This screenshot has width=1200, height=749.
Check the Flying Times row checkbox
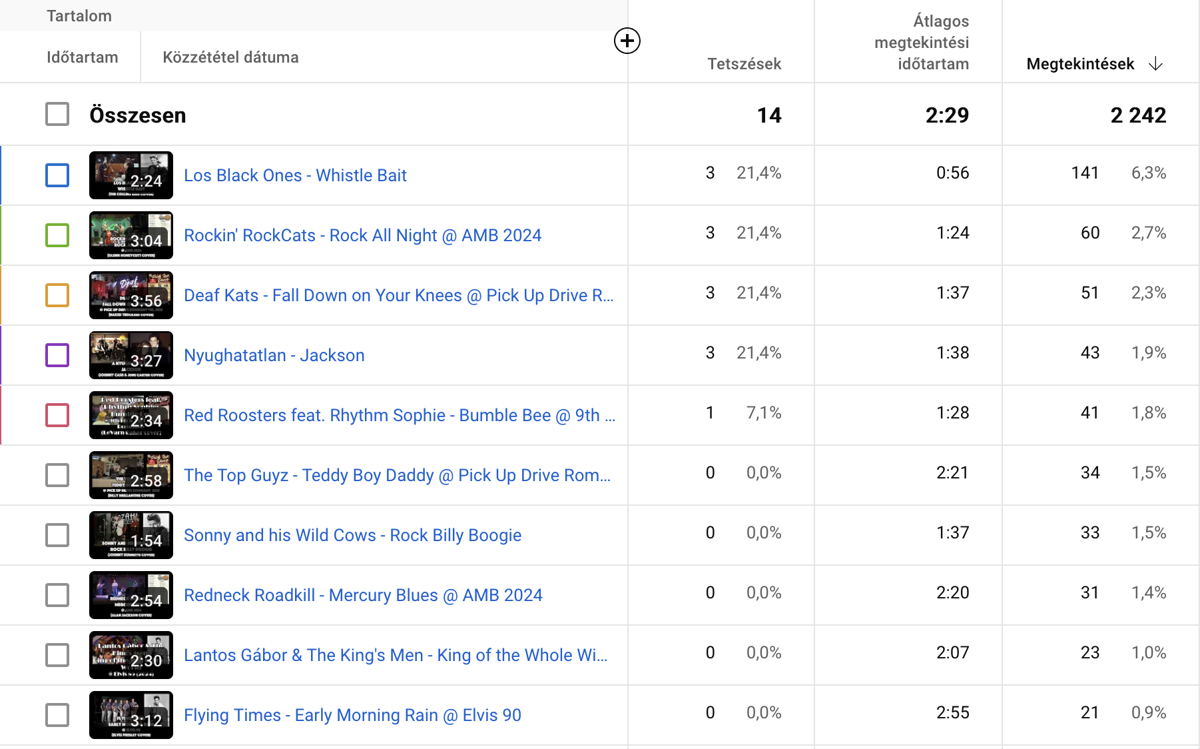point(57,715)
